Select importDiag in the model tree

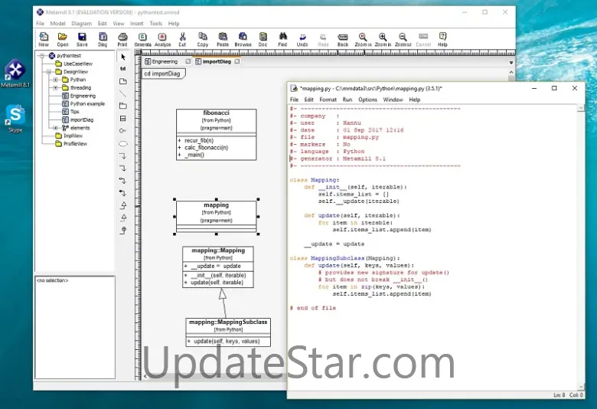[81, 119]
